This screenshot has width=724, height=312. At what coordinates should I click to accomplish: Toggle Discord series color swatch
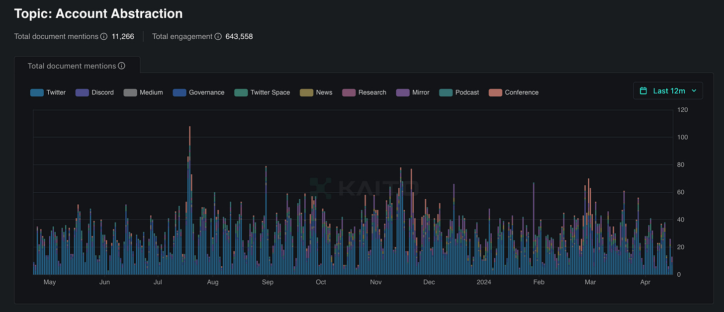[x=82, y=92]
